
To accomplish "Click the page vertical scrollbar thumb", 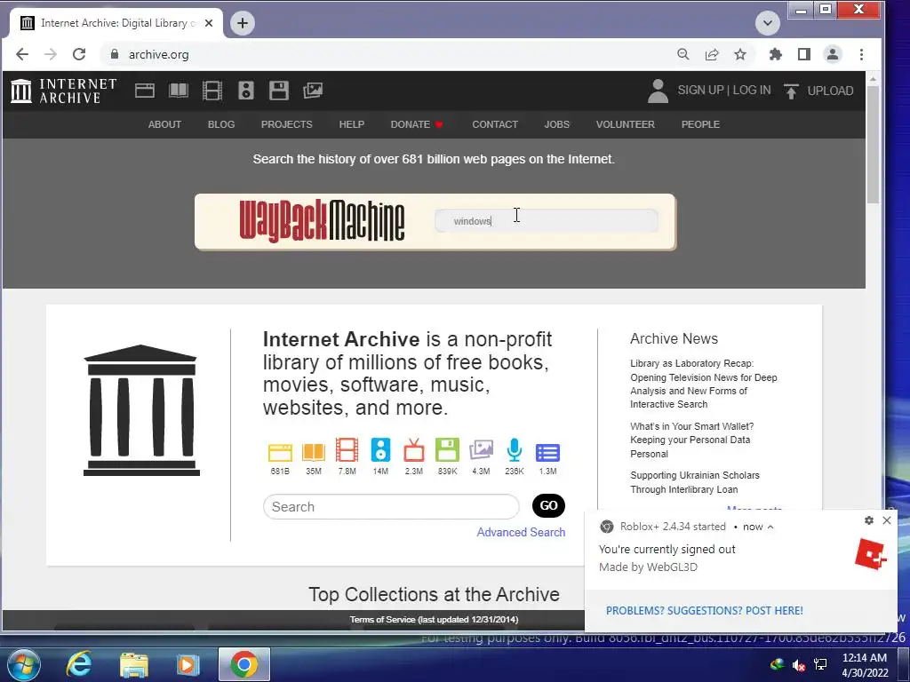I will pyautogui.click(x=873, y=145).
